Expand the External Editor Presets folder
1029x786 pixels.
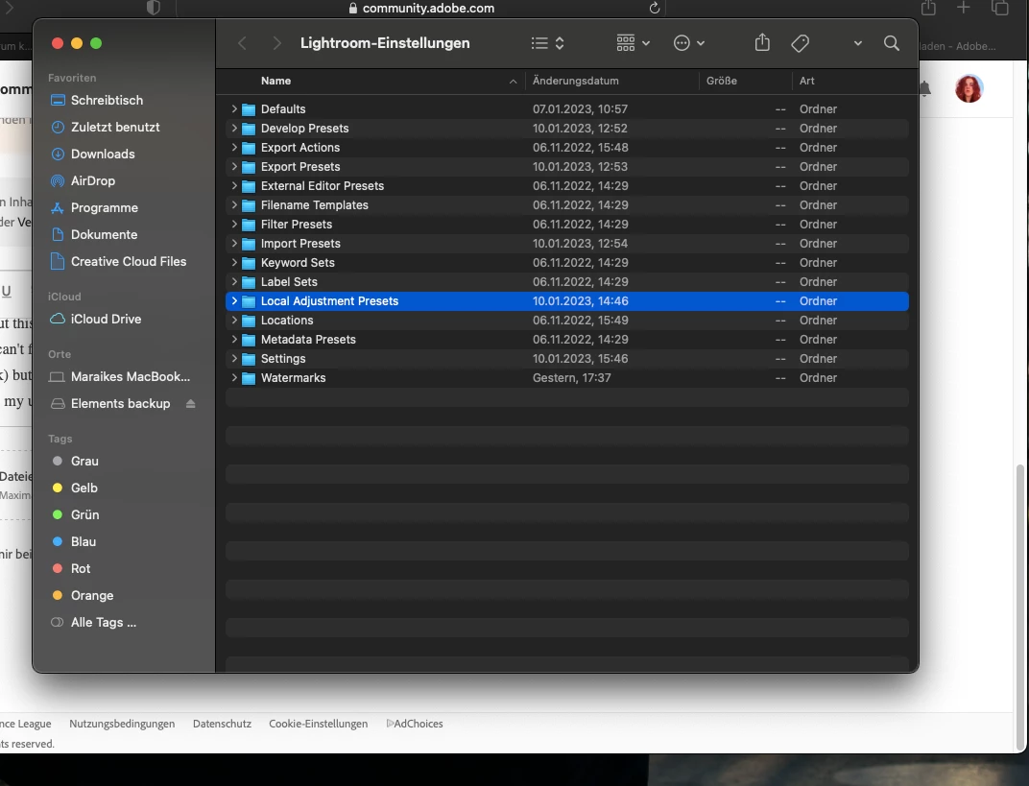click(234, 185)
